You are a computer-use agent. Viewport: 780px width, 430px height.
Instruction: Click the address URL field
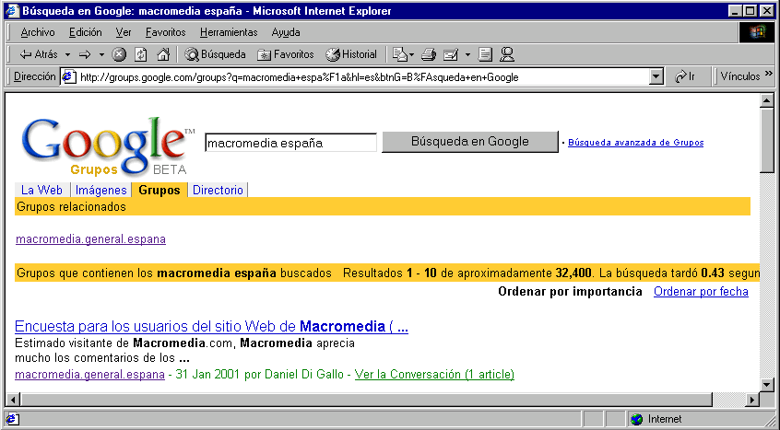(363, 77)
